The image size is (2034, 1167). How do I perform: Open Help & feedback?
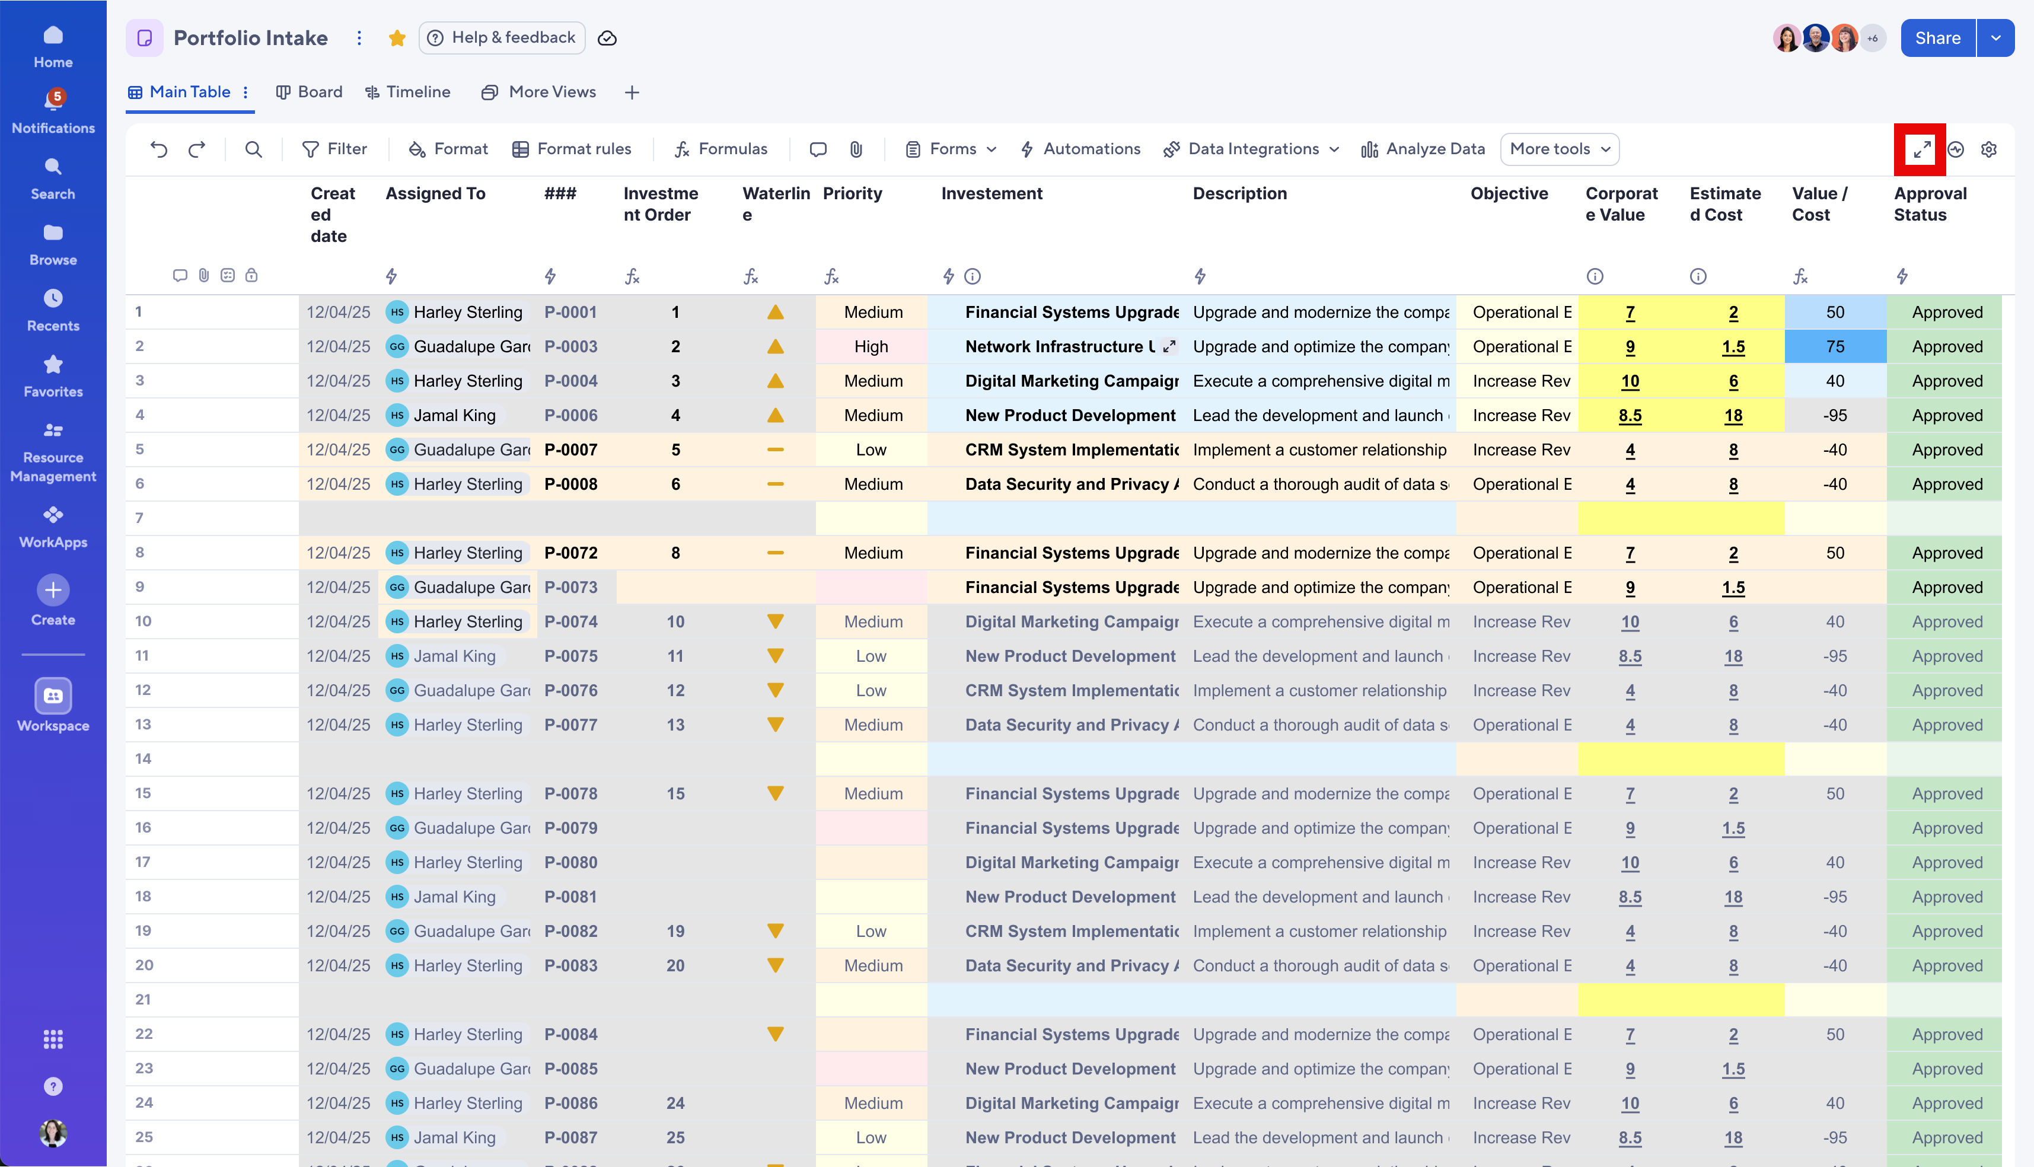(502, 38)
